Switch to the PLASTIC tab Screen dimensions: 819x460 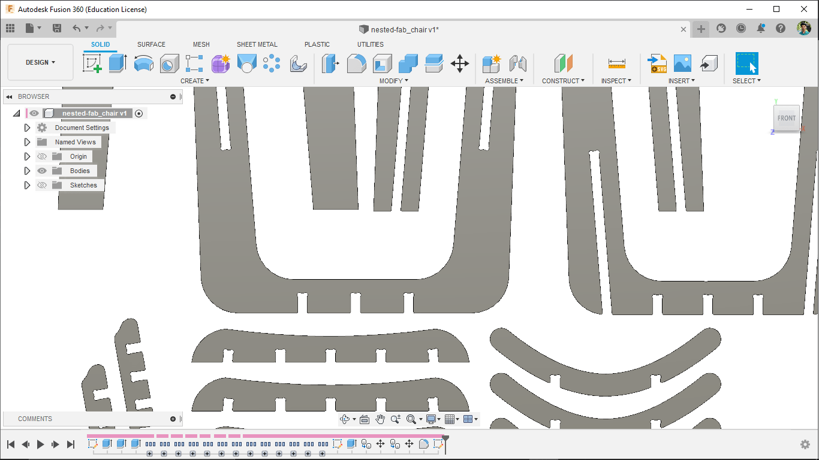point(317,44)
